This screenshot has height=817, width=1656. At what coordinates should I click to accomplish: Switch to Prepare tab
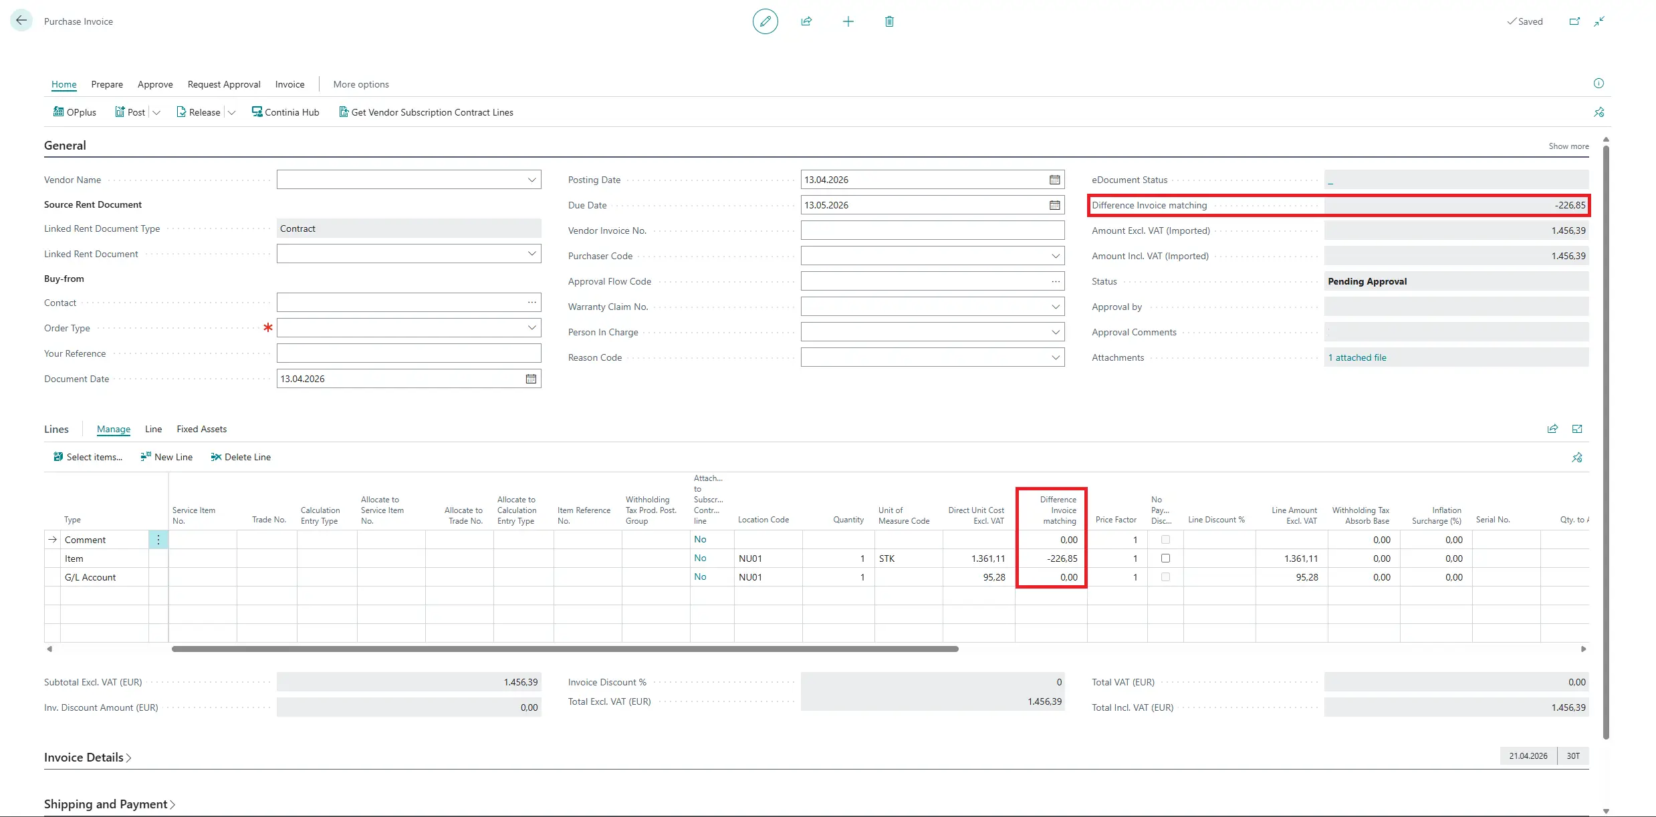coord(107,84)
